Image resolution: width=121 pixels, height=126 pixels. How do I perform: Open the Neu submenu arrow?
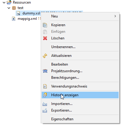tap(115, 16)
